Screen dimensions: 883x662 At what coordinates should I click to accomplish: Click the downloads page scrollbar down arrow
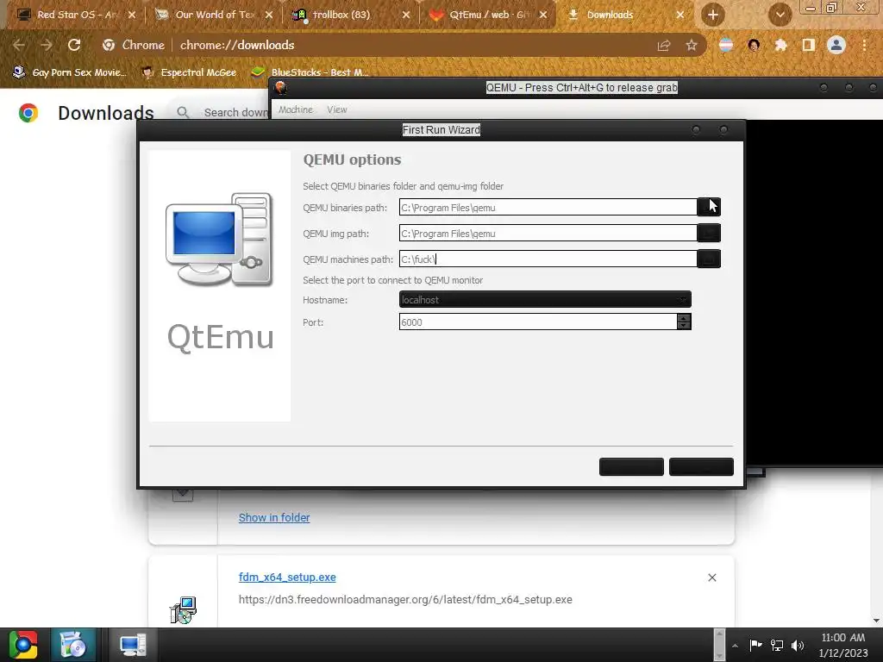(x=876, y=620)
